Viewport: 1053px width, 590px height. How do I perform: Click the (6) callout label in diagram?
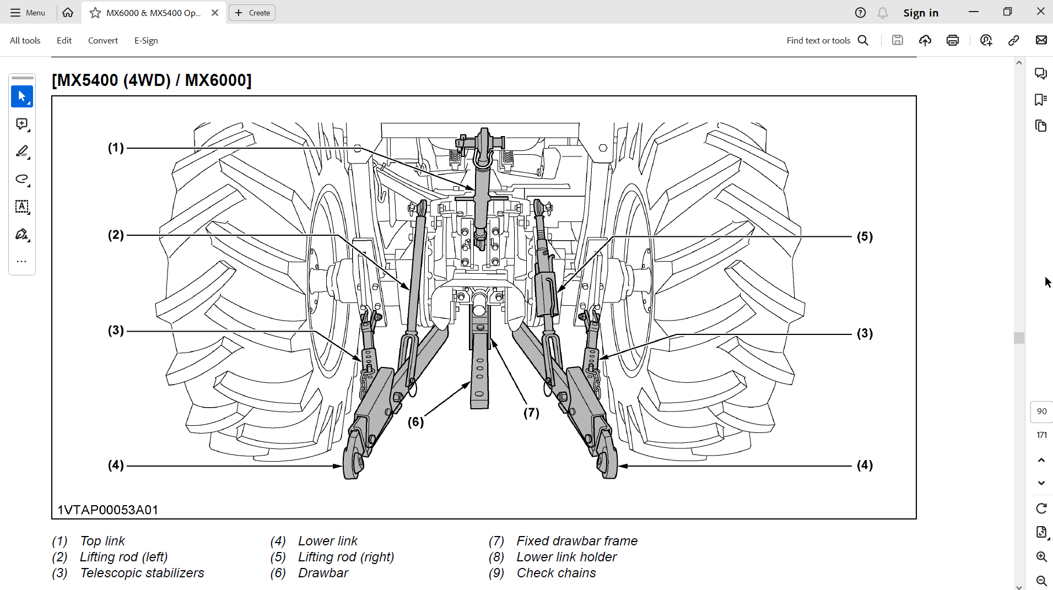click(415, 423)
